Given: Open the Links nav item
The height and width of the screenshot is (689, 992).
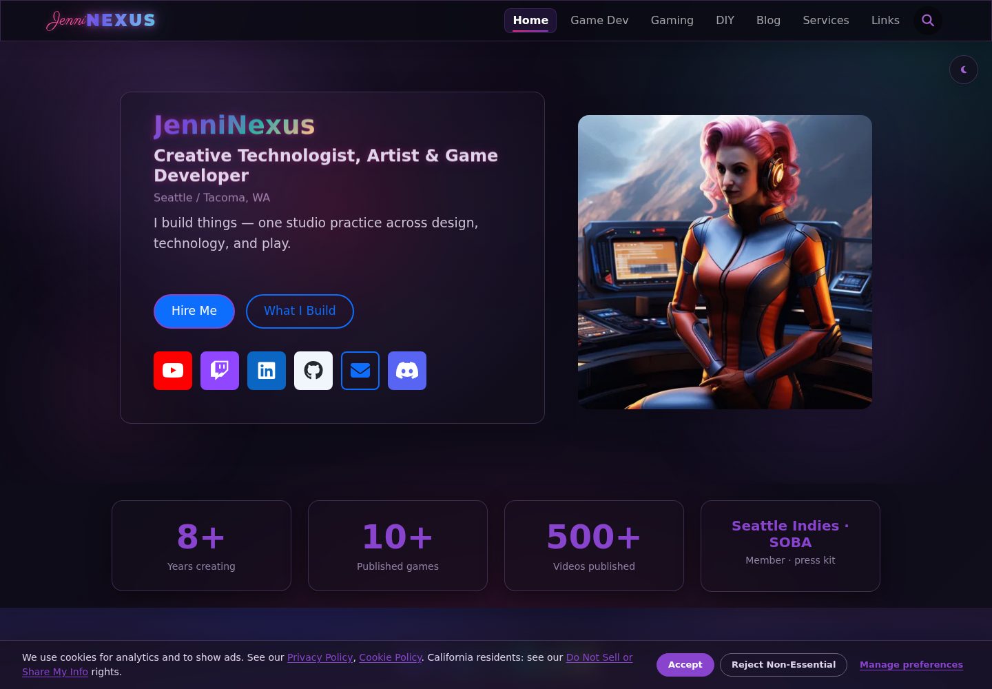Looking at the screenshot, I should [885, 21].
